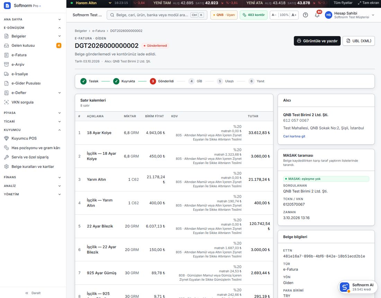
Task: Open the Harem Altın price source dropdown
Action: [91, 3]
